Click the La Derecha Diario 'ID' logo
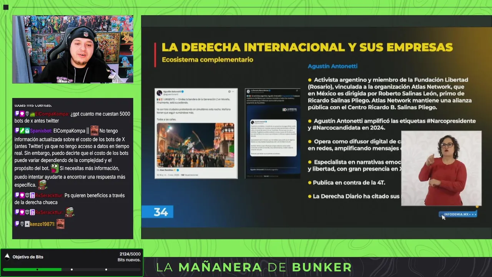This screenshot has width=492, height=277. coord(289,110)
